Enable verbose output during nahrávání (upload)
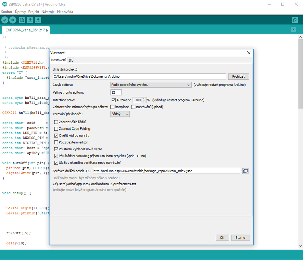Image resolution: width=303 pixels, height=260 pixels. 133,107
